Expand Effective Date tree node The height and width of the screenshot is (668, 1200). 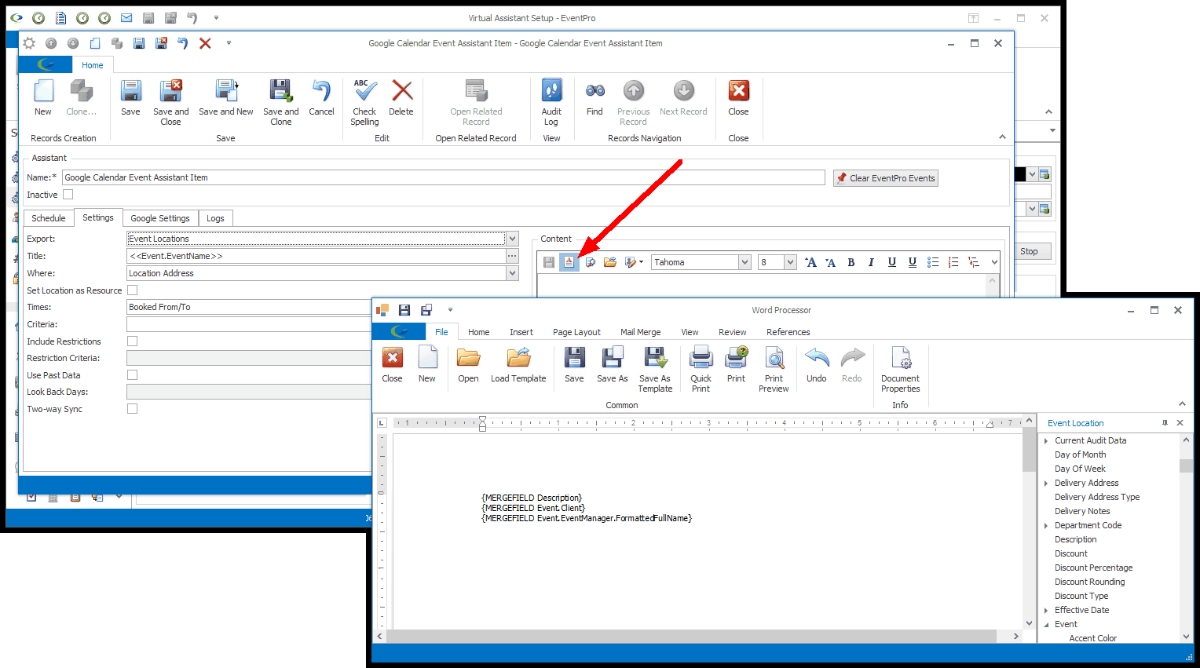(1047, 611)
